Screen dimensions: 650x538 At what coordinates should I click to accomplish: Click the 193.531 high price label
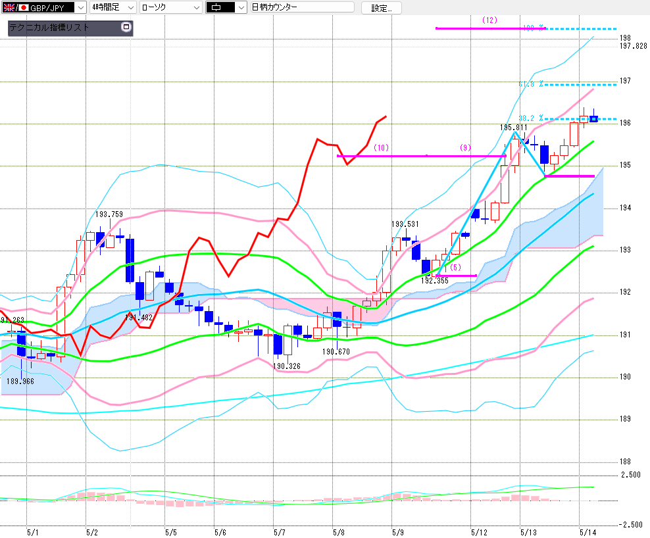click(x=405, y=224)
